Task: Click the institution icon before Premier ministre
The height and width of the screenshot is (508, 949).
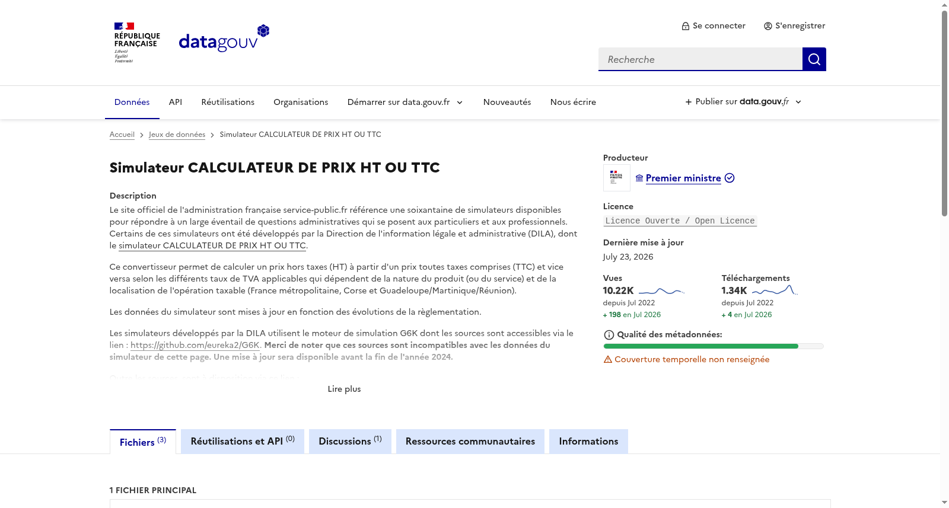Action: point(639,178)
